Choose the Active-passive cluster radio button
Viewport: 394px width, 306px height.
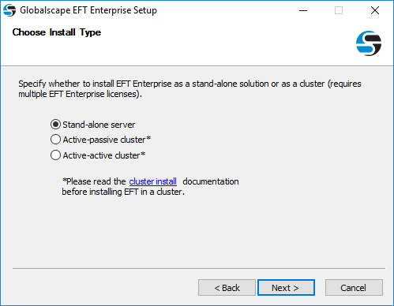pos(55,140)
